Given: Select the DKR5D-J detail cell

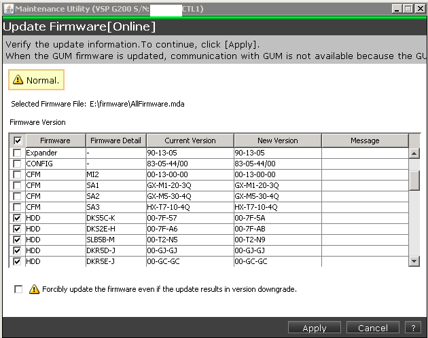Looking at the screenshot, I should (x=116, y=250).
